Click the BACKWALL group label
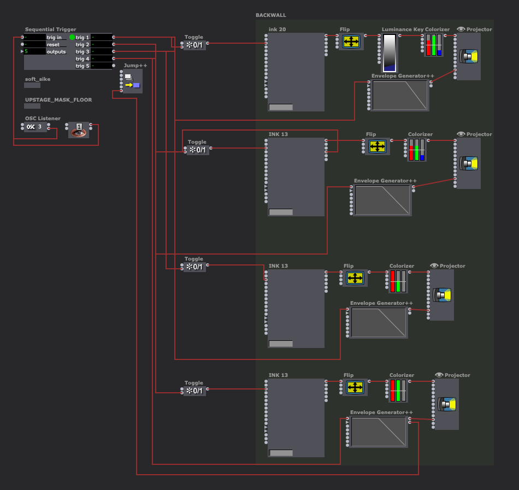The height and width of the screenshot is (490, 519). 271,15
